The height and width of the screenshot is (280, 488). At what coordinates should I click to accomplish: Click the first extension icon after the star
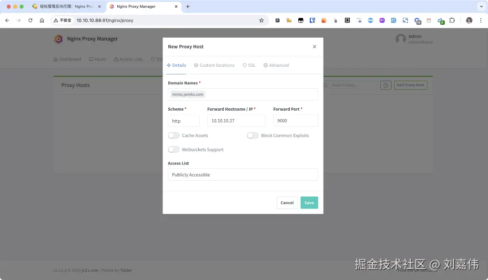click(277, 20)
